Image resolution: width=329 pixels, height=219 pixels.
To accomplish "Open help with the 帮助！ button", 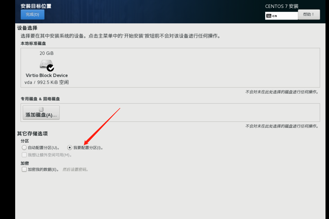I will click(x=309, y=15).
